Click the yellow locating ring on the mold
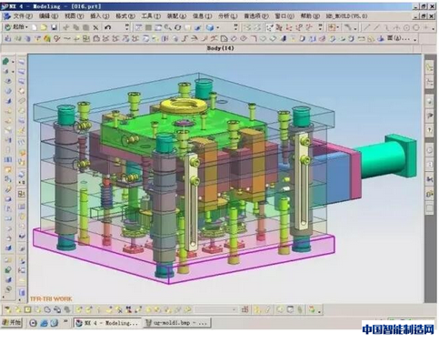Viewport: 439px width, 343px height. point(183,106)
